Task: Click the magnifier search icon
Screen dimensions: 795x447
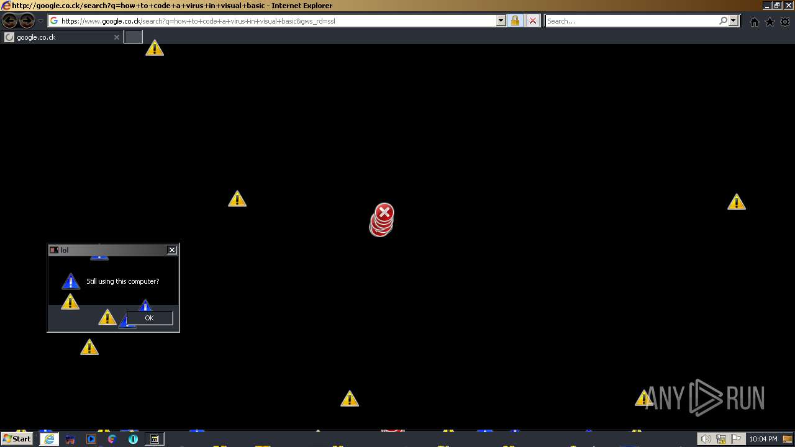Action: pos(723,21)
